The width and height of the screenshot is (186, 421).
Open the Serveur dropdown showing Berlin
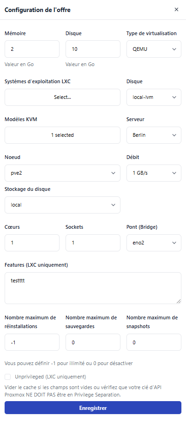tap(154, 135)
